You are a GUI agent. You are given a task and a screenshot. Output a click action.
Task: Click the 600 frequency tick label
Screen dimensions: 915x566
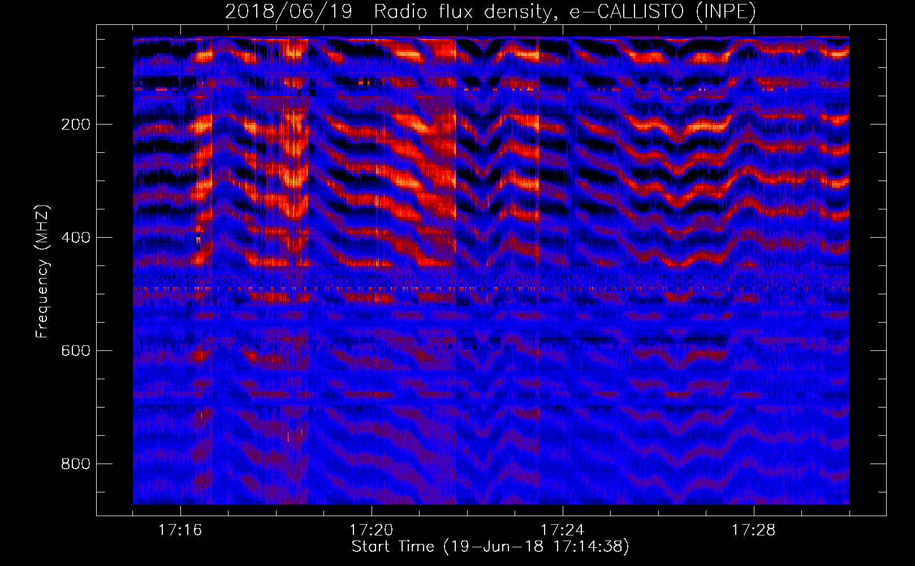[76, 351]
